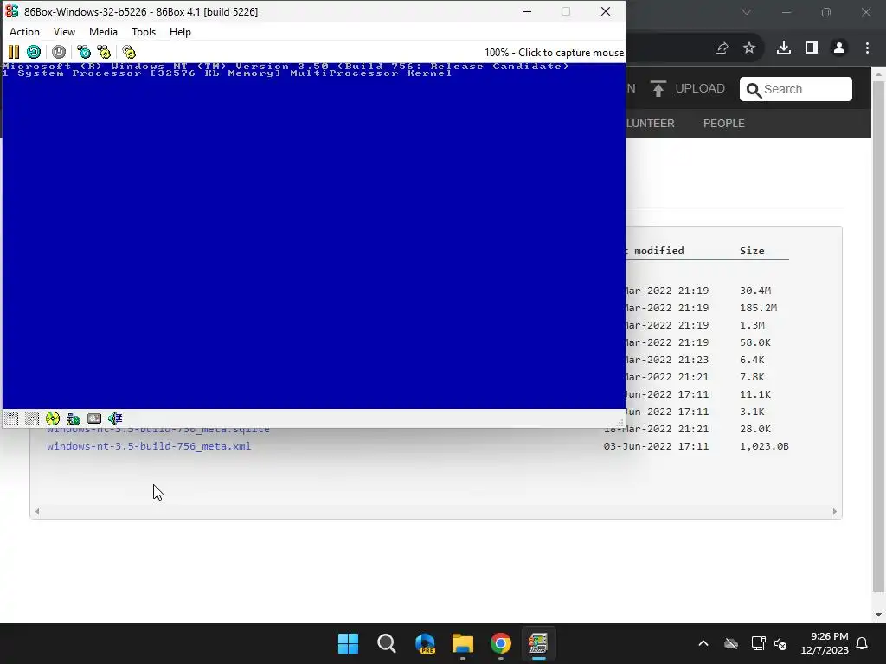
Task: Click the Chrome share page icon
Action: [x=722, y=48]
